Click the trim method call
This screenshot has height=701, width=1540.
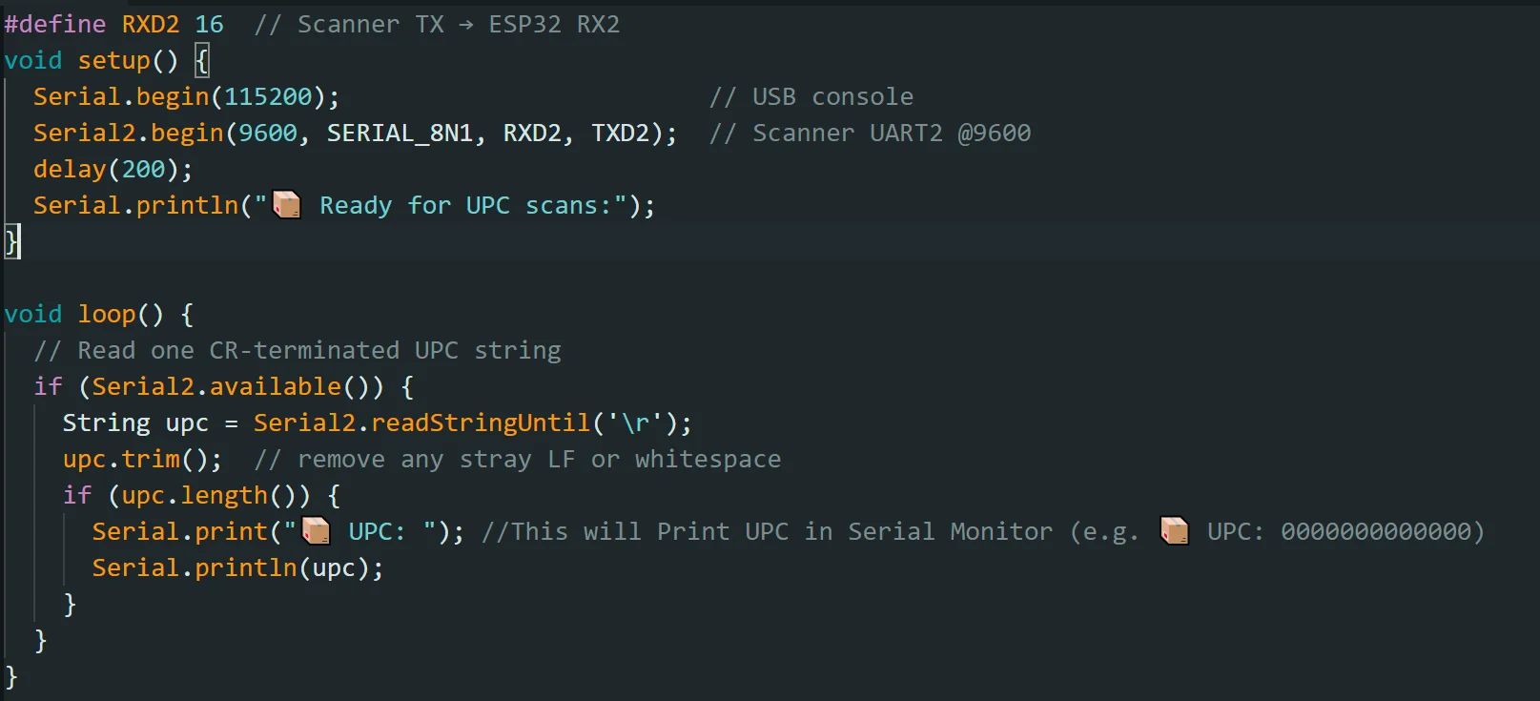(x=151, y=459)
